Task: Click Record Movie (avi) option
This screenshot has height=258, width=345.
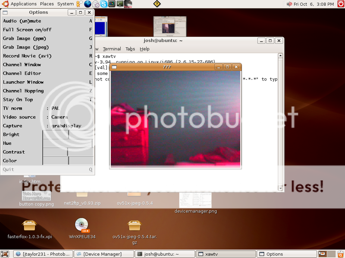Action: [27, 56]
